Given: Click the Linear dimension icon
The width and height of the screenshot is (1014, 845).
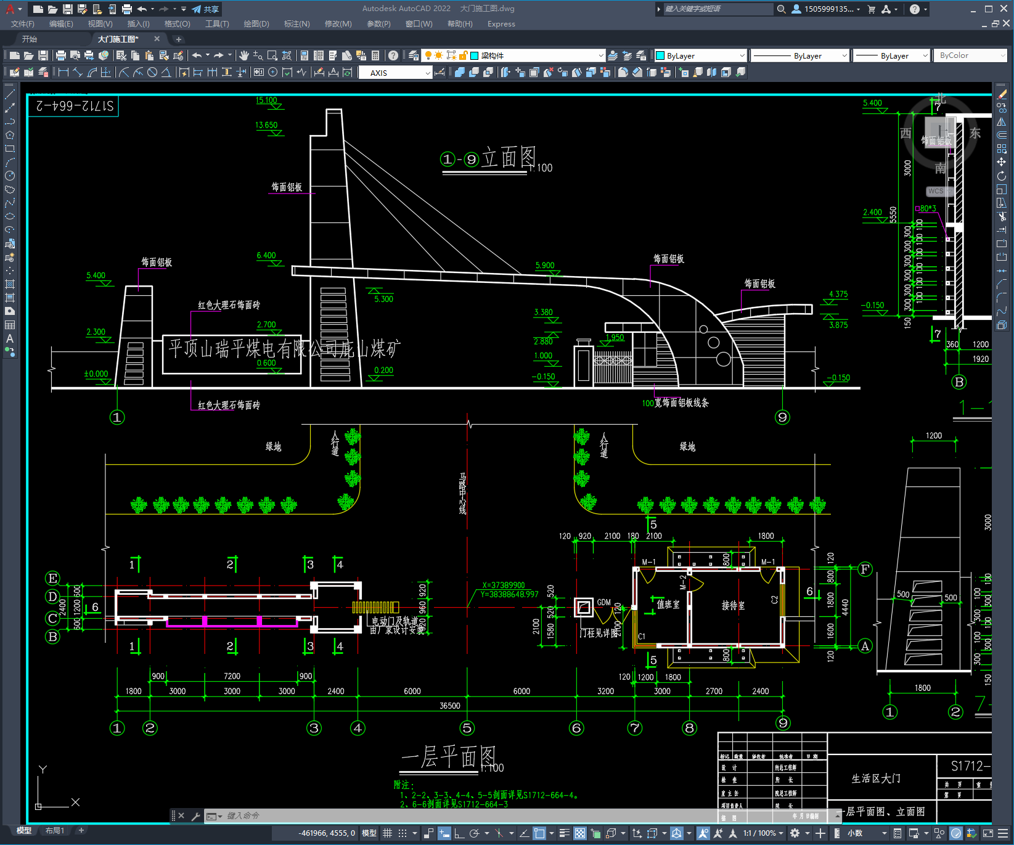Looking at the screenshot, I should click(63, 72).
